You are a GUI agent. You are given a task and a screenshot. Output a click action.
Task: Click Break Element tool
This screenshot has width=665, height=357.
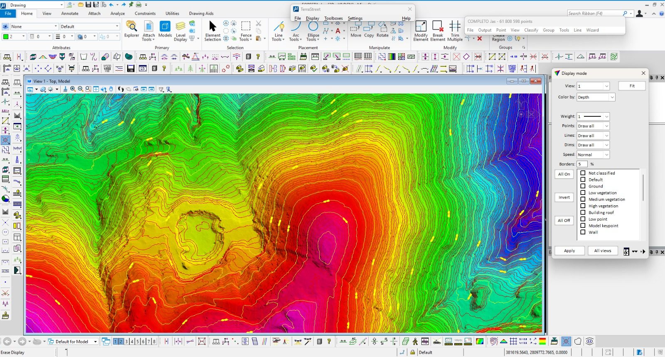pos(438,31)
